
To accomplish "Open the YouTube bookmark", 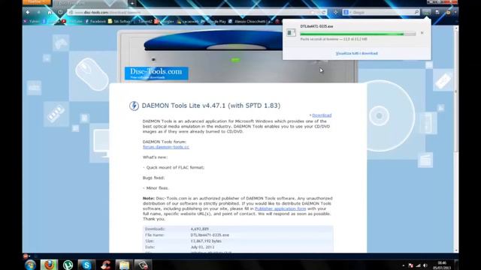I will [72, 22].
